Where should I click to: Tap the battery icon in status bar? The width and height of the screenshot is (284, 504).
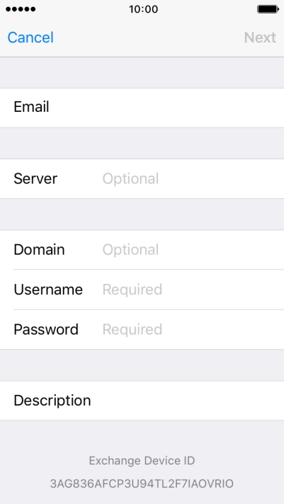pos(268,9)
